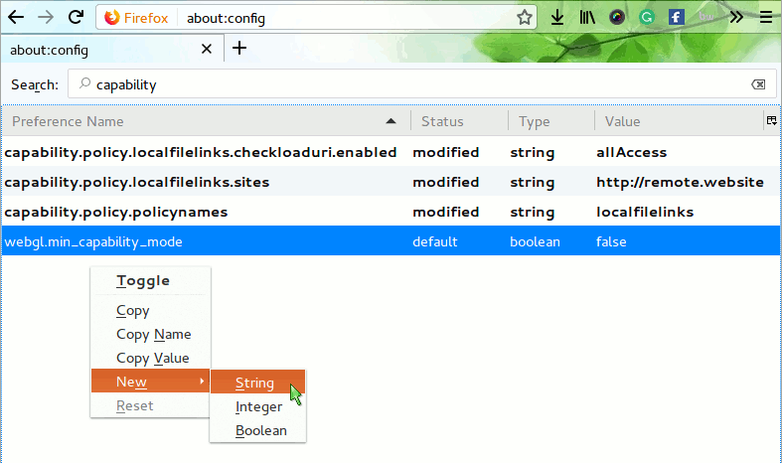Select Boolean in the New submenu

260,430
